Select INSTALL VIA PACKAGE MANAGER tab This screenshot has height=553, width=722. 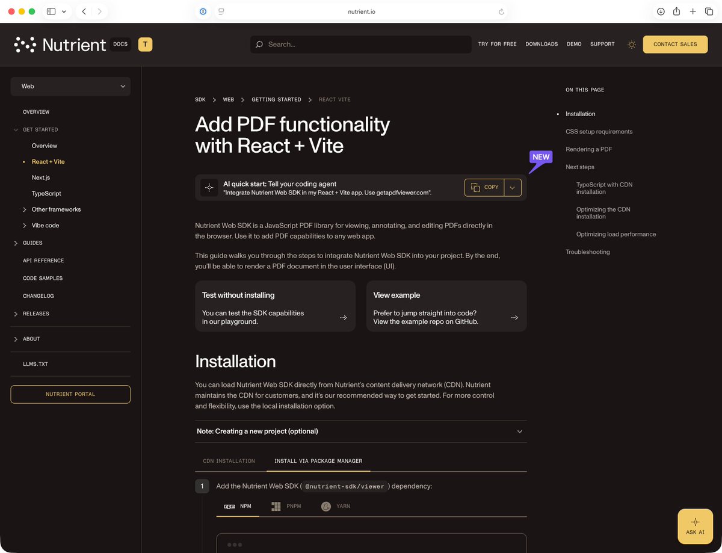tap(318, 461)
